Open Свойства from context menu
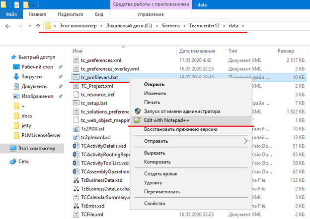The image size is (310, 219). point(155,204)
